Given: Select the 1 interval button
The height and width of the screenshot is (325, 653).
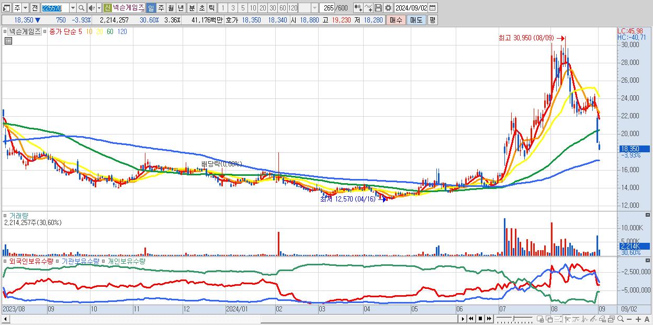Looking at the screenshot, I should click(x=222, y=8).
